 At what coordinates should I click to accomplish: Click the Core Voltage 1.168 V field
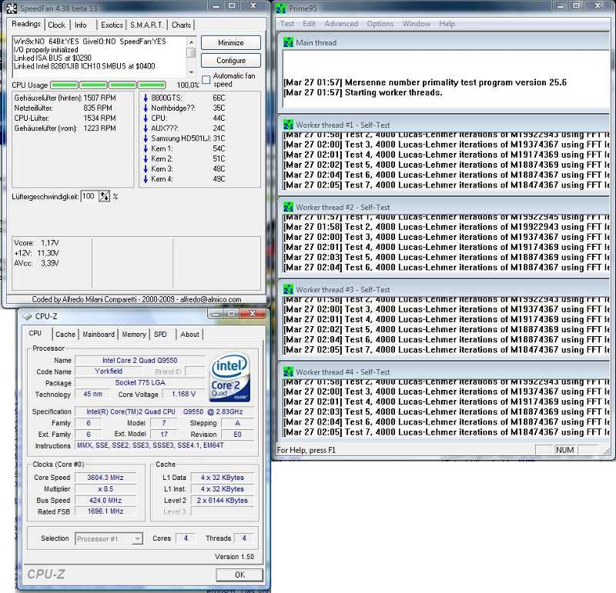click(184, 394)
